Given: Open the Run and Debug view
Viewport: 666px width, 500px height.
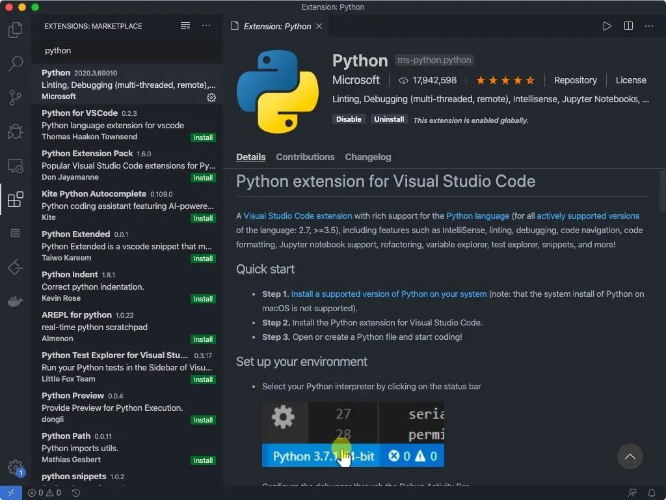Looking at the screenshot, I should (x=15, y=132).
